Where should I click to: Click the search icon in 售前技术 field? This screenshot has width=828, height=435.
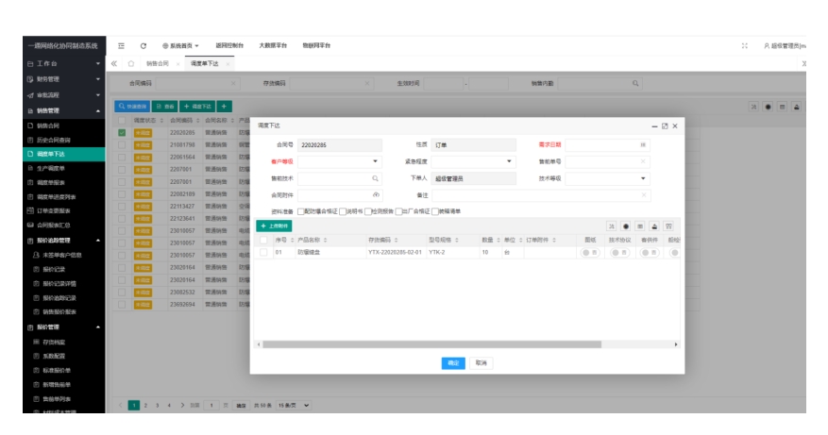(x=375, y=177)
